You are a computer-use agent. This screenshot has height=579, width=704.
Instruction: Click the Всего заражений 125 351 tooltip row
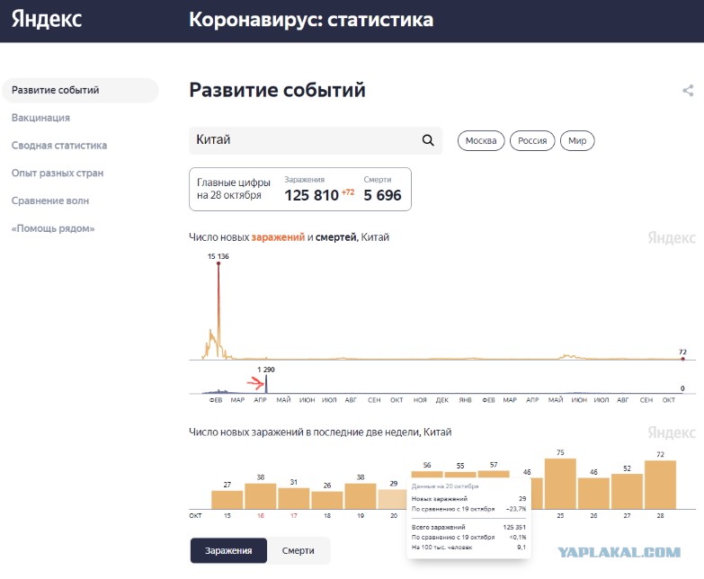468,527
